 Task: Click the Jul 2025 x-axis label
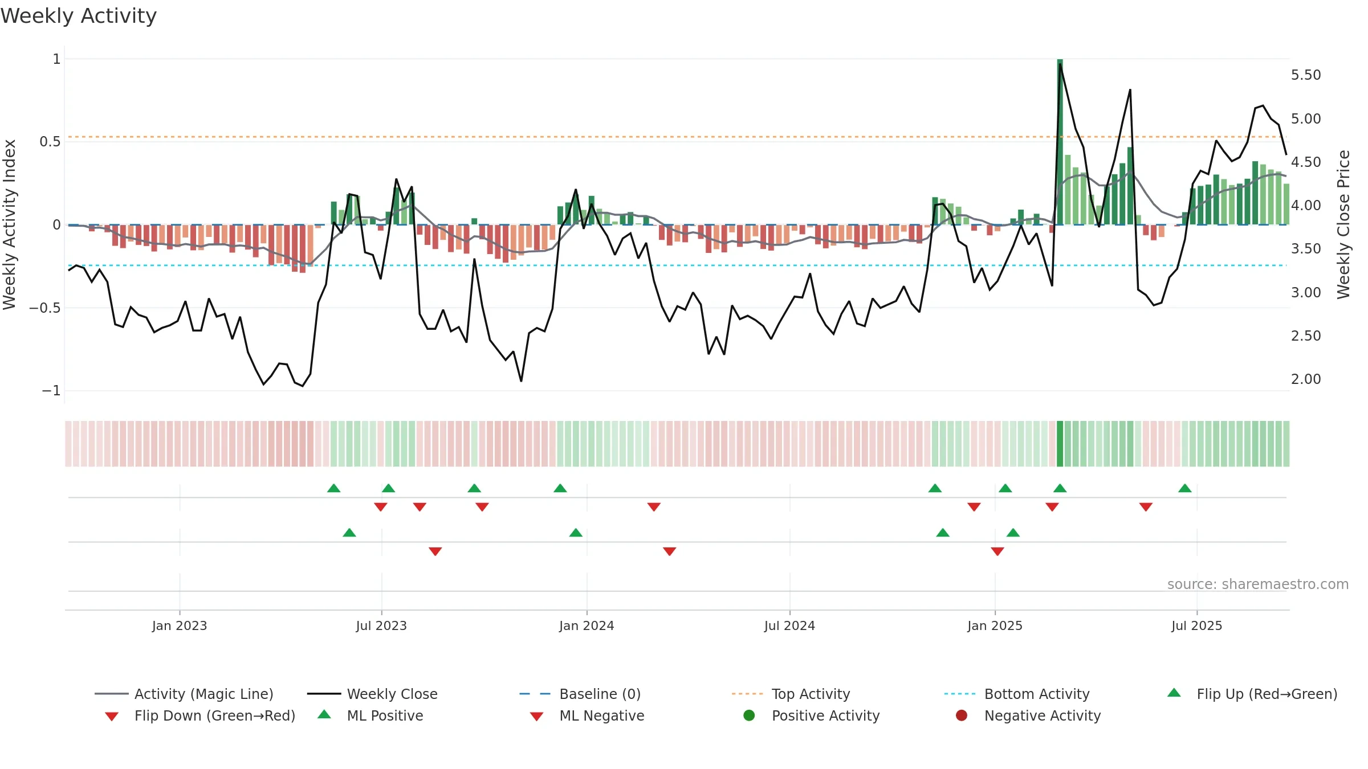click(x=1197, y=625)
